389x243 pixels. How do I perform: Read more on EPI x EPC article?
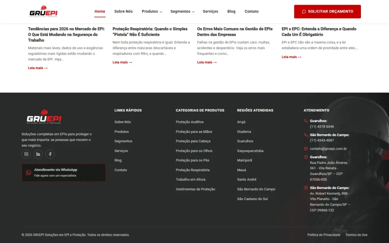click(x=291, y=57)
